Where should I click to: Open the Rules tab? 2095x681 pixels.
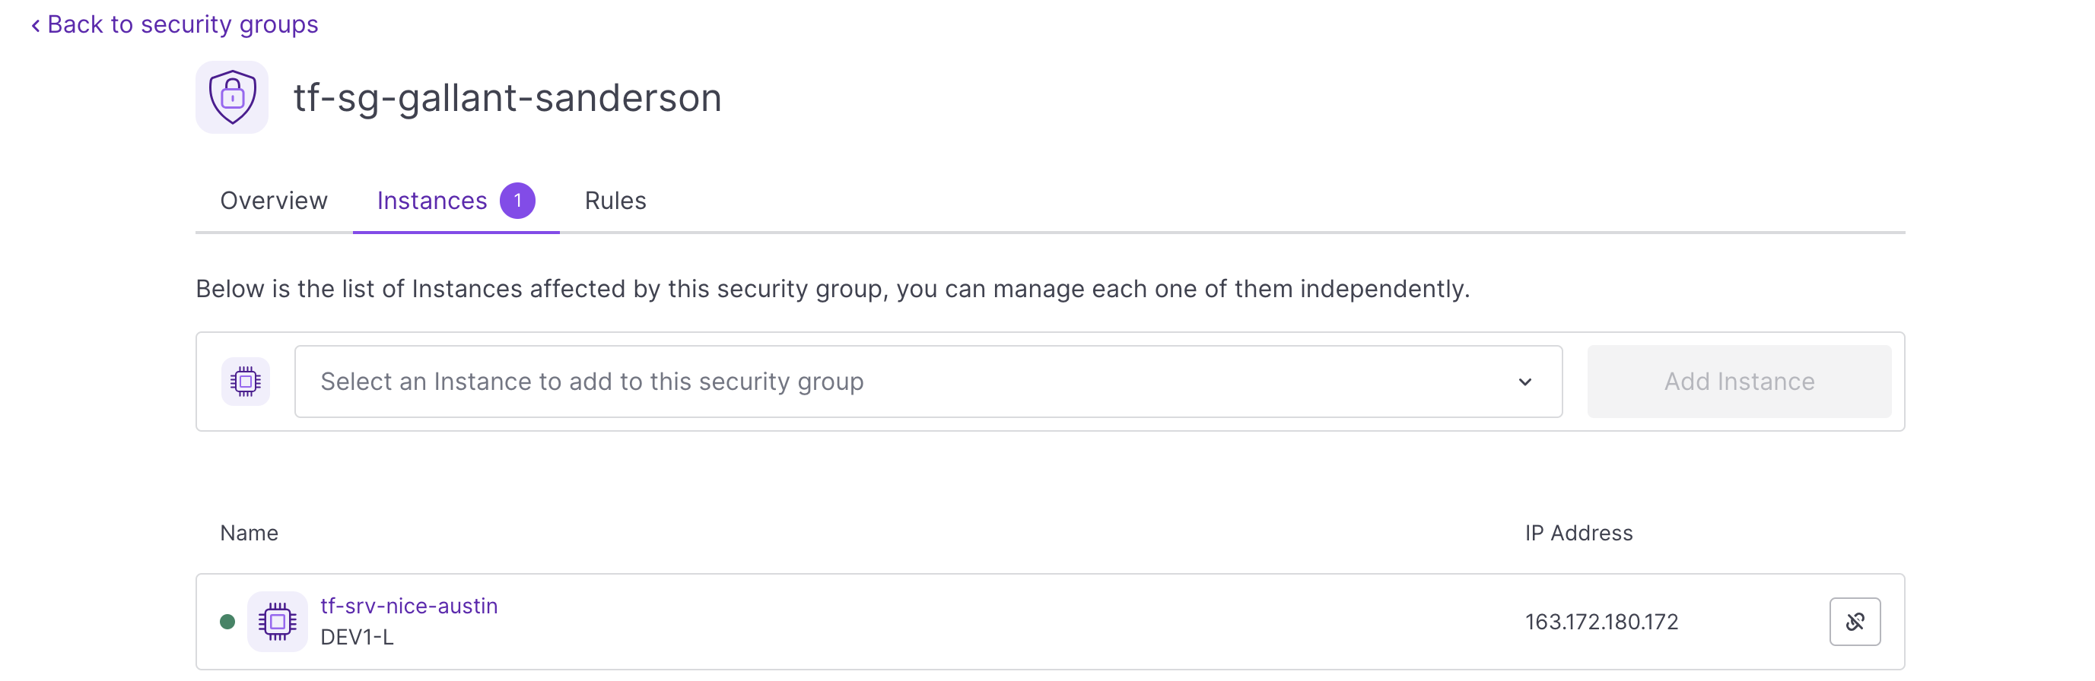pos(615,201)
